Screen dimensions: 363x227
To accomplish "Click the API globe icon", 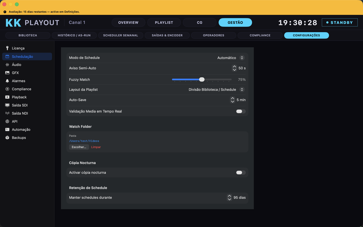I will (x=7, y=121).
